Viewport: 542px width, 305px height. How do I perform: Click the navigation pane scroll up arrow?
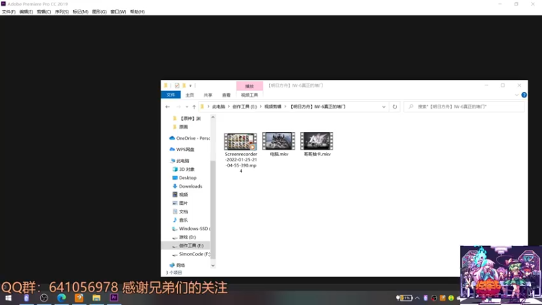[213, 117]
